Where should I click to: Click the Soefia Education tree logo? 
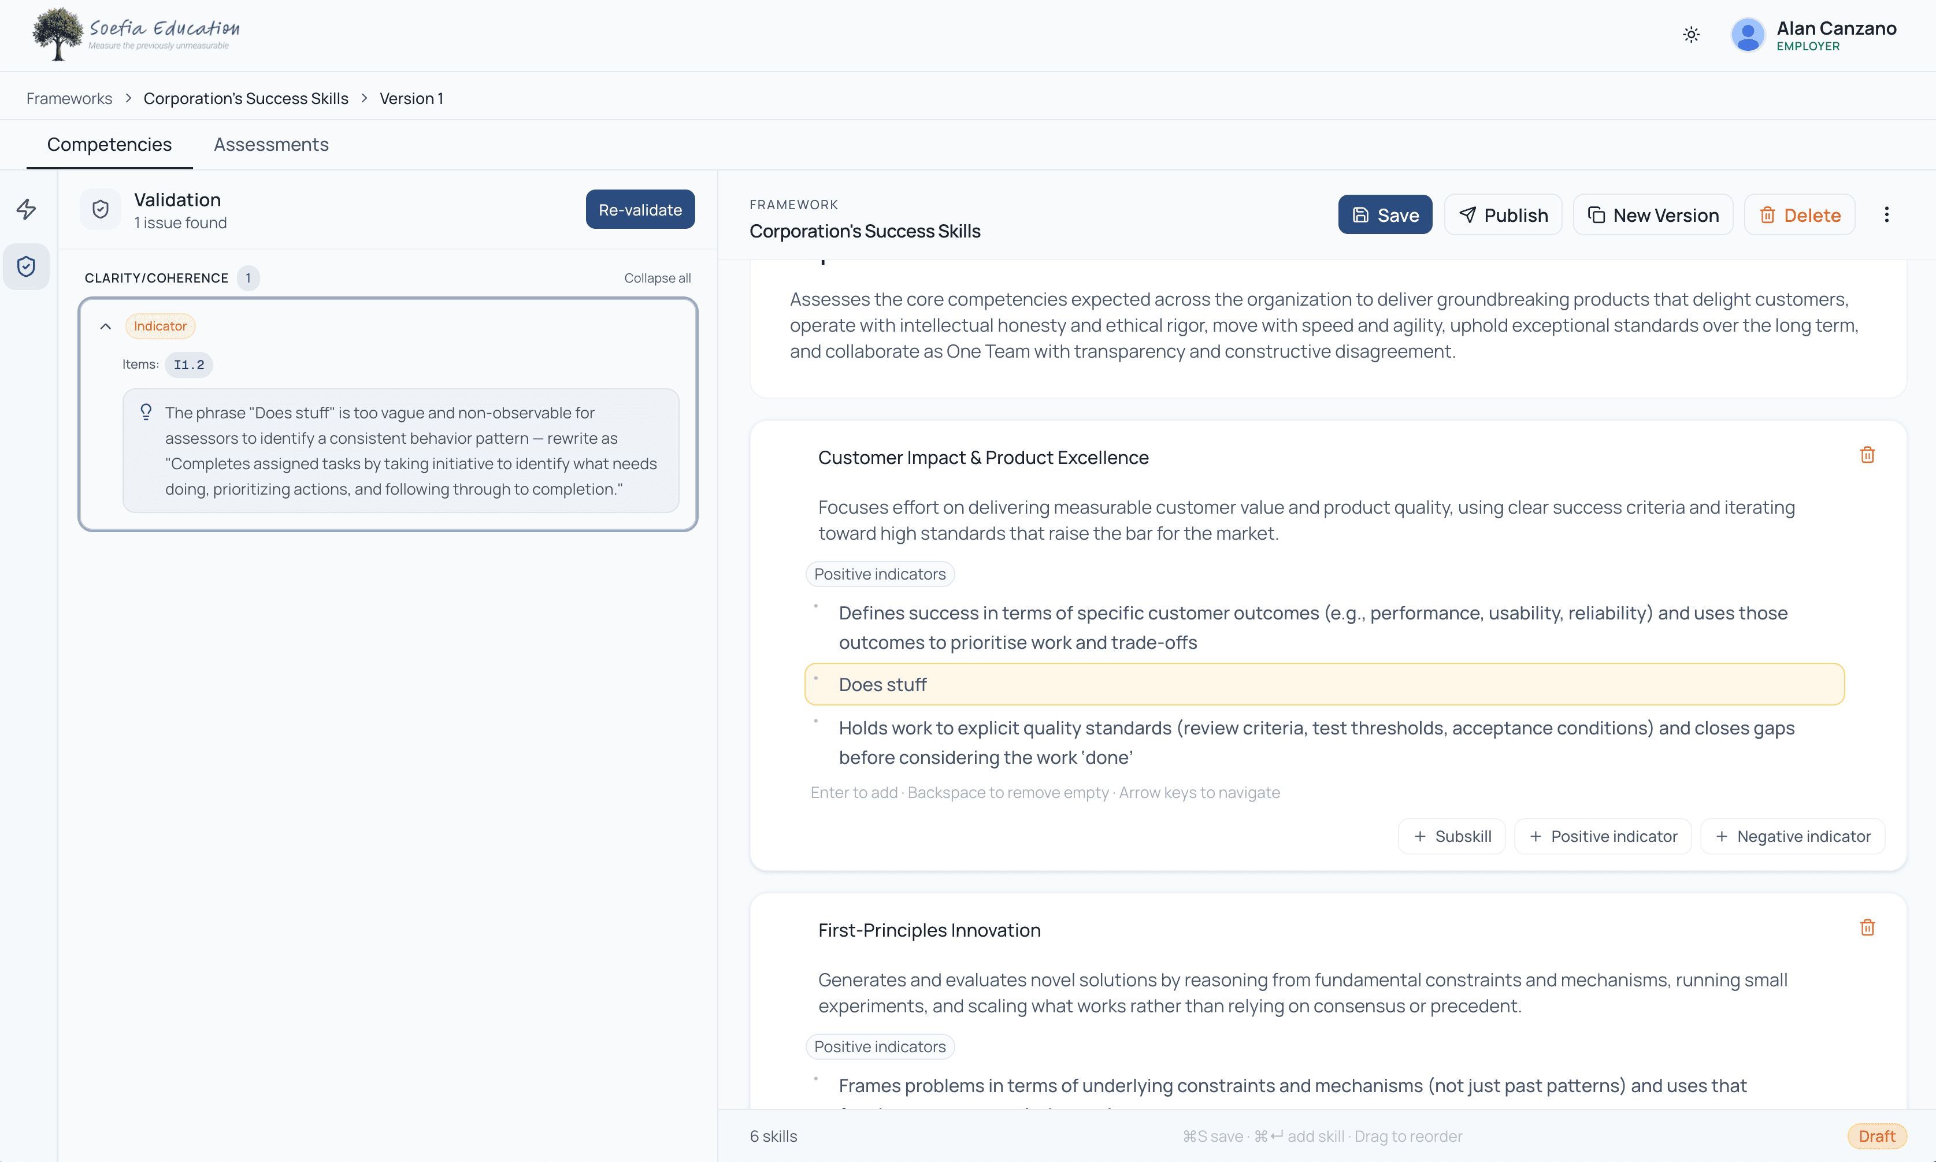click(57, 35)
